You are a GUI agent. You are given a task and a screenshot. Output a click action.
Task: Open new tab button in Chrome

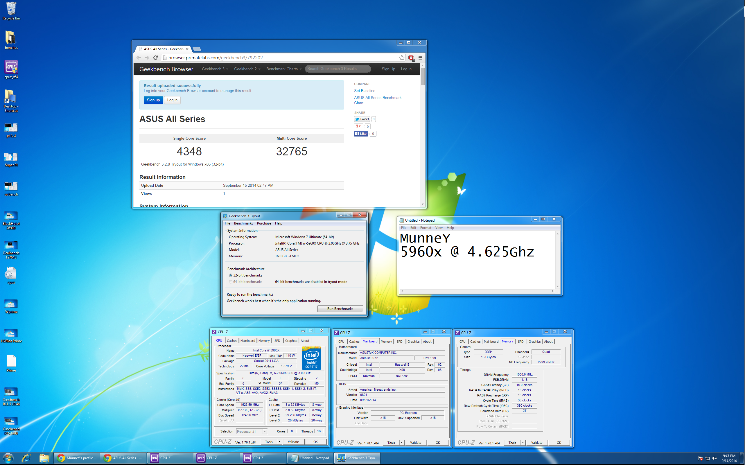[197, 49]
